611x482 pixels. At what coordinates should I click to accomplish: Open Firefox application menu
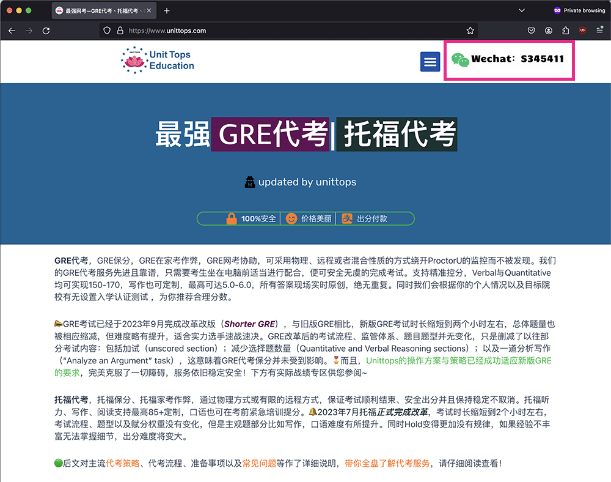(x=600, y=31)
